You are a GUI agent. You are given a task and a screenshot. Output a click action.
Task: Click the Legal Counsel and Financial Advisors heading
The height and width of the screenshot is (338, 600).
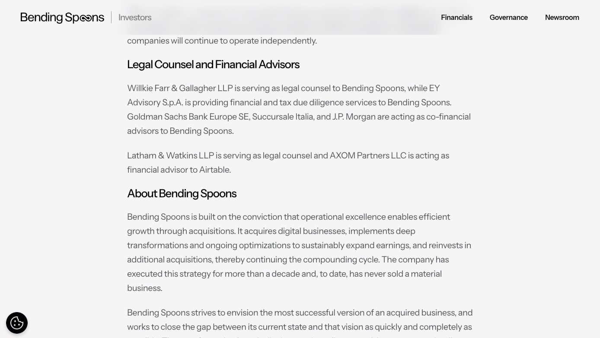pos(213,64)
